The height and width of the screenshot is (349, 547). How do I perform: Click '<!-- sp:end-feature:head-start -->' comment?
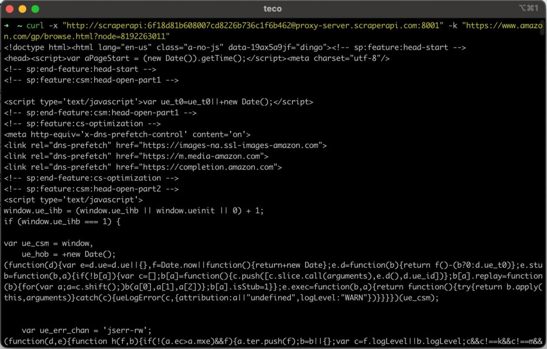[80, 69]
